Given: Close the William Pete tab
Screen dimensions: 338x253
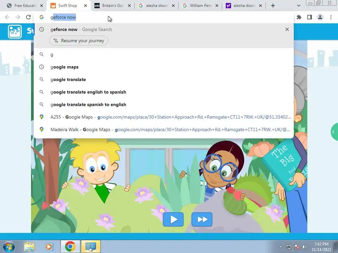Looking at the screenshot, I should (217, 6).
